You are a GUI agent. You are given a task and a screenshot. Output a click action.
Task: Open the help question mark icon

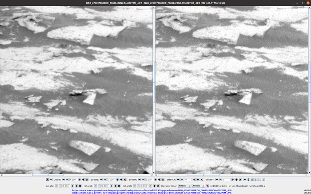[x=248, y=180]
